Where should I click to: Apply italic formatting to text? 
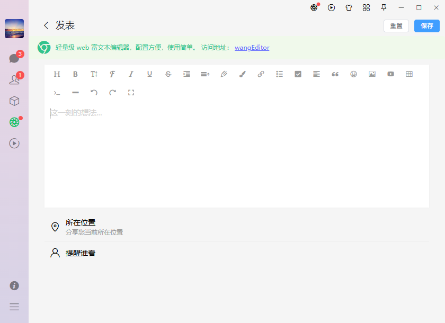tap(131, 74)
